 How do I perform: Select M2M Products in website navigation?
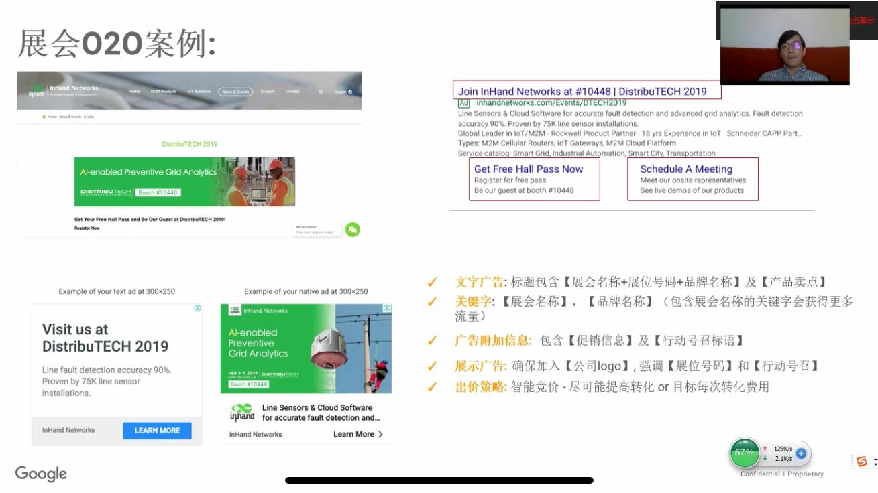click(x=163, y=92)
